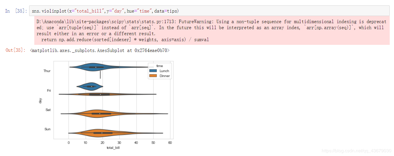Click the Thur y-axis tick label
Image resolution: width=394 pixels, height=156 pixels.
point(47,71)
